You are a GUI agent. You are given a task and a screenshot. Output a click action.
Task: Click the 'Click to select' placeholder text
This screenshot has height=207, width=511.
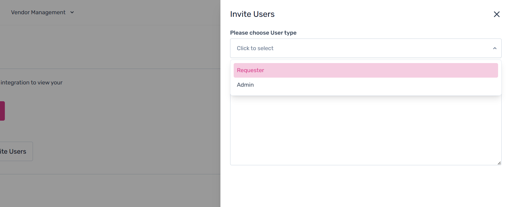tap(255, 48)
